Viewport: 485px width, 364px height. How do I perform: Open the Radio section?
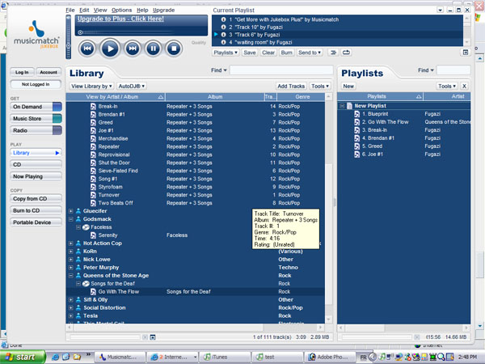(x=36, y=130)
